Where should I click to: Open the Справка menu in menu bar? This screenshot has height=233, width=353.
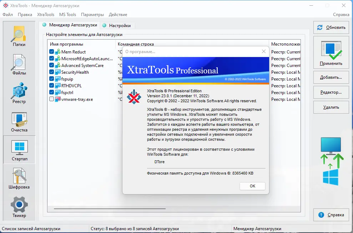341,15
